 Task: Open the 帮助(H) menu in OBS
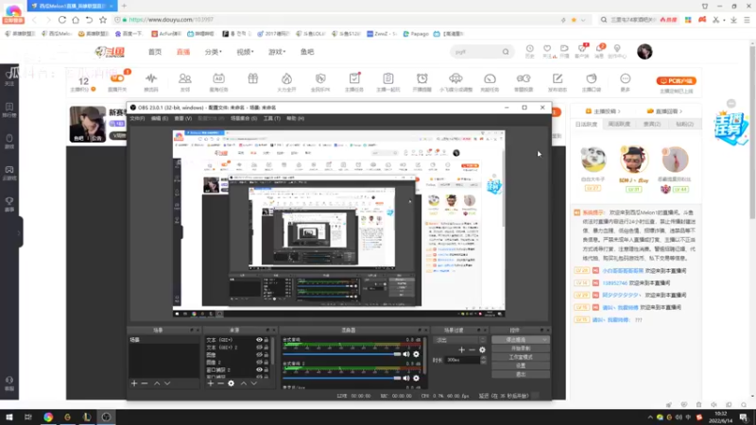click(295, 119)
